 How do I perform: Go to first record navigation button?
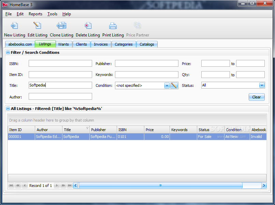tap(11, 186)
